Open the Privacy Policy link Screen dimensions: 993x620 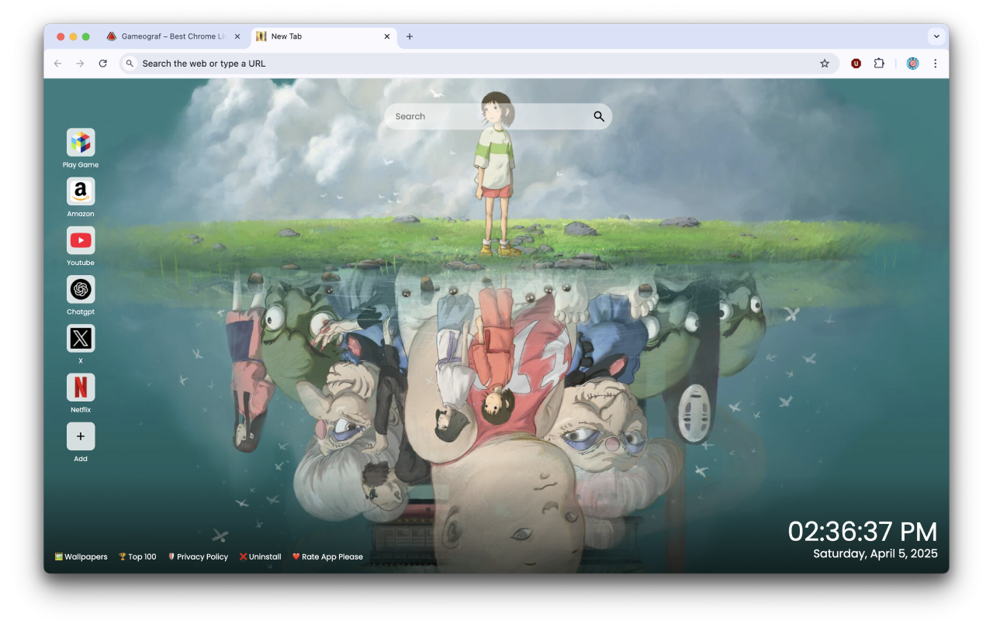point(198,556)
